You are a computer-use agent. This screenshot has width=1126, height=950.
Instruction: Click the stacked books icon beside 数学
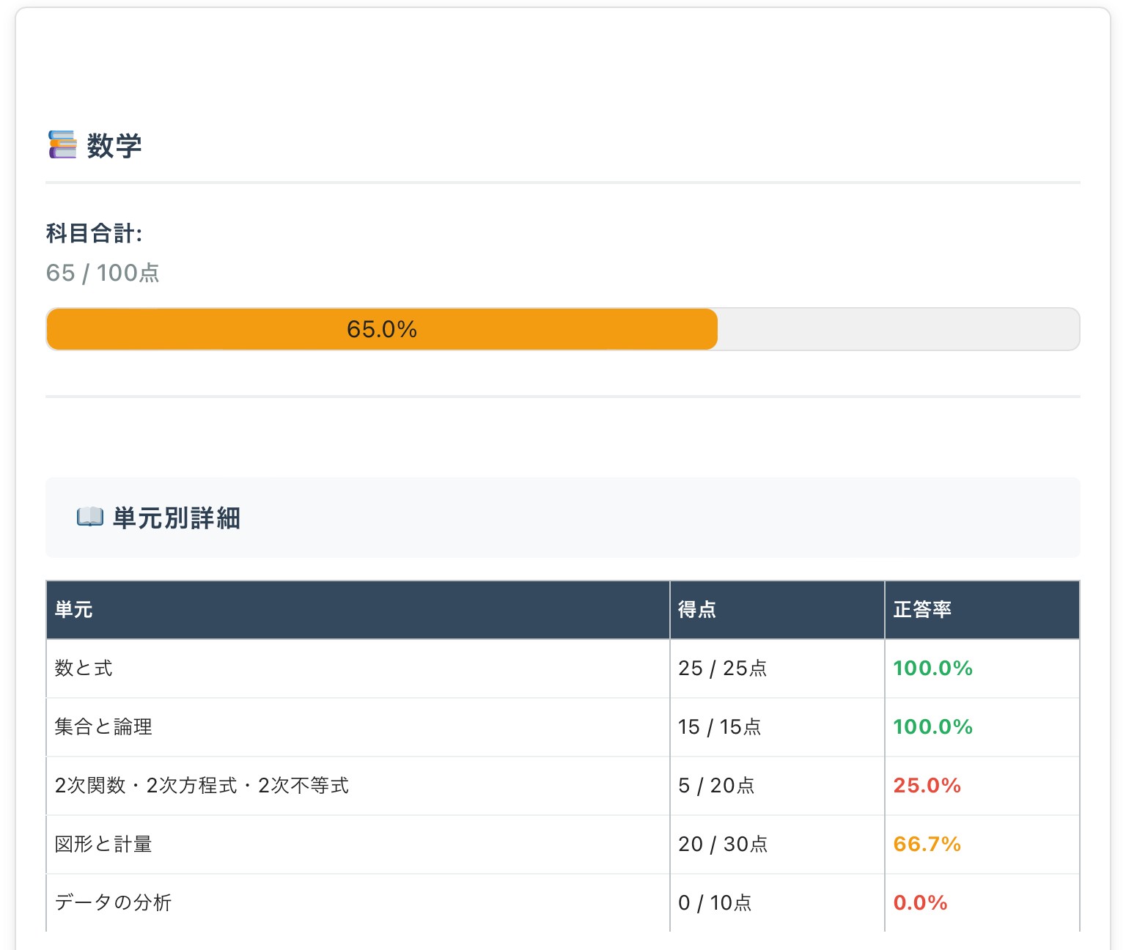62,145
